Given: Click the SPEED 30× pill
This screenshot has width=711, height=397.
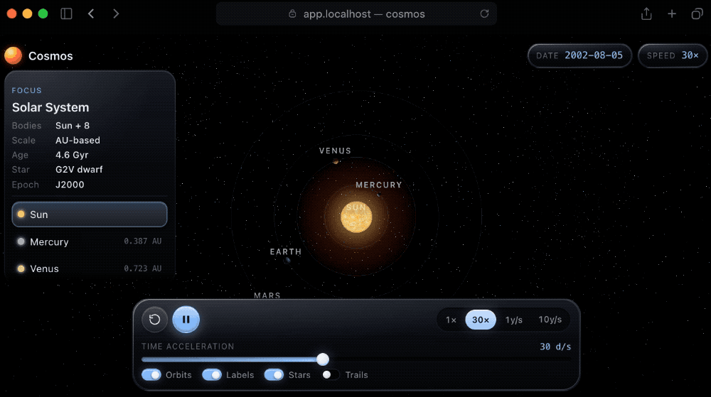Looking at the screenshot, I should point(673,55).
